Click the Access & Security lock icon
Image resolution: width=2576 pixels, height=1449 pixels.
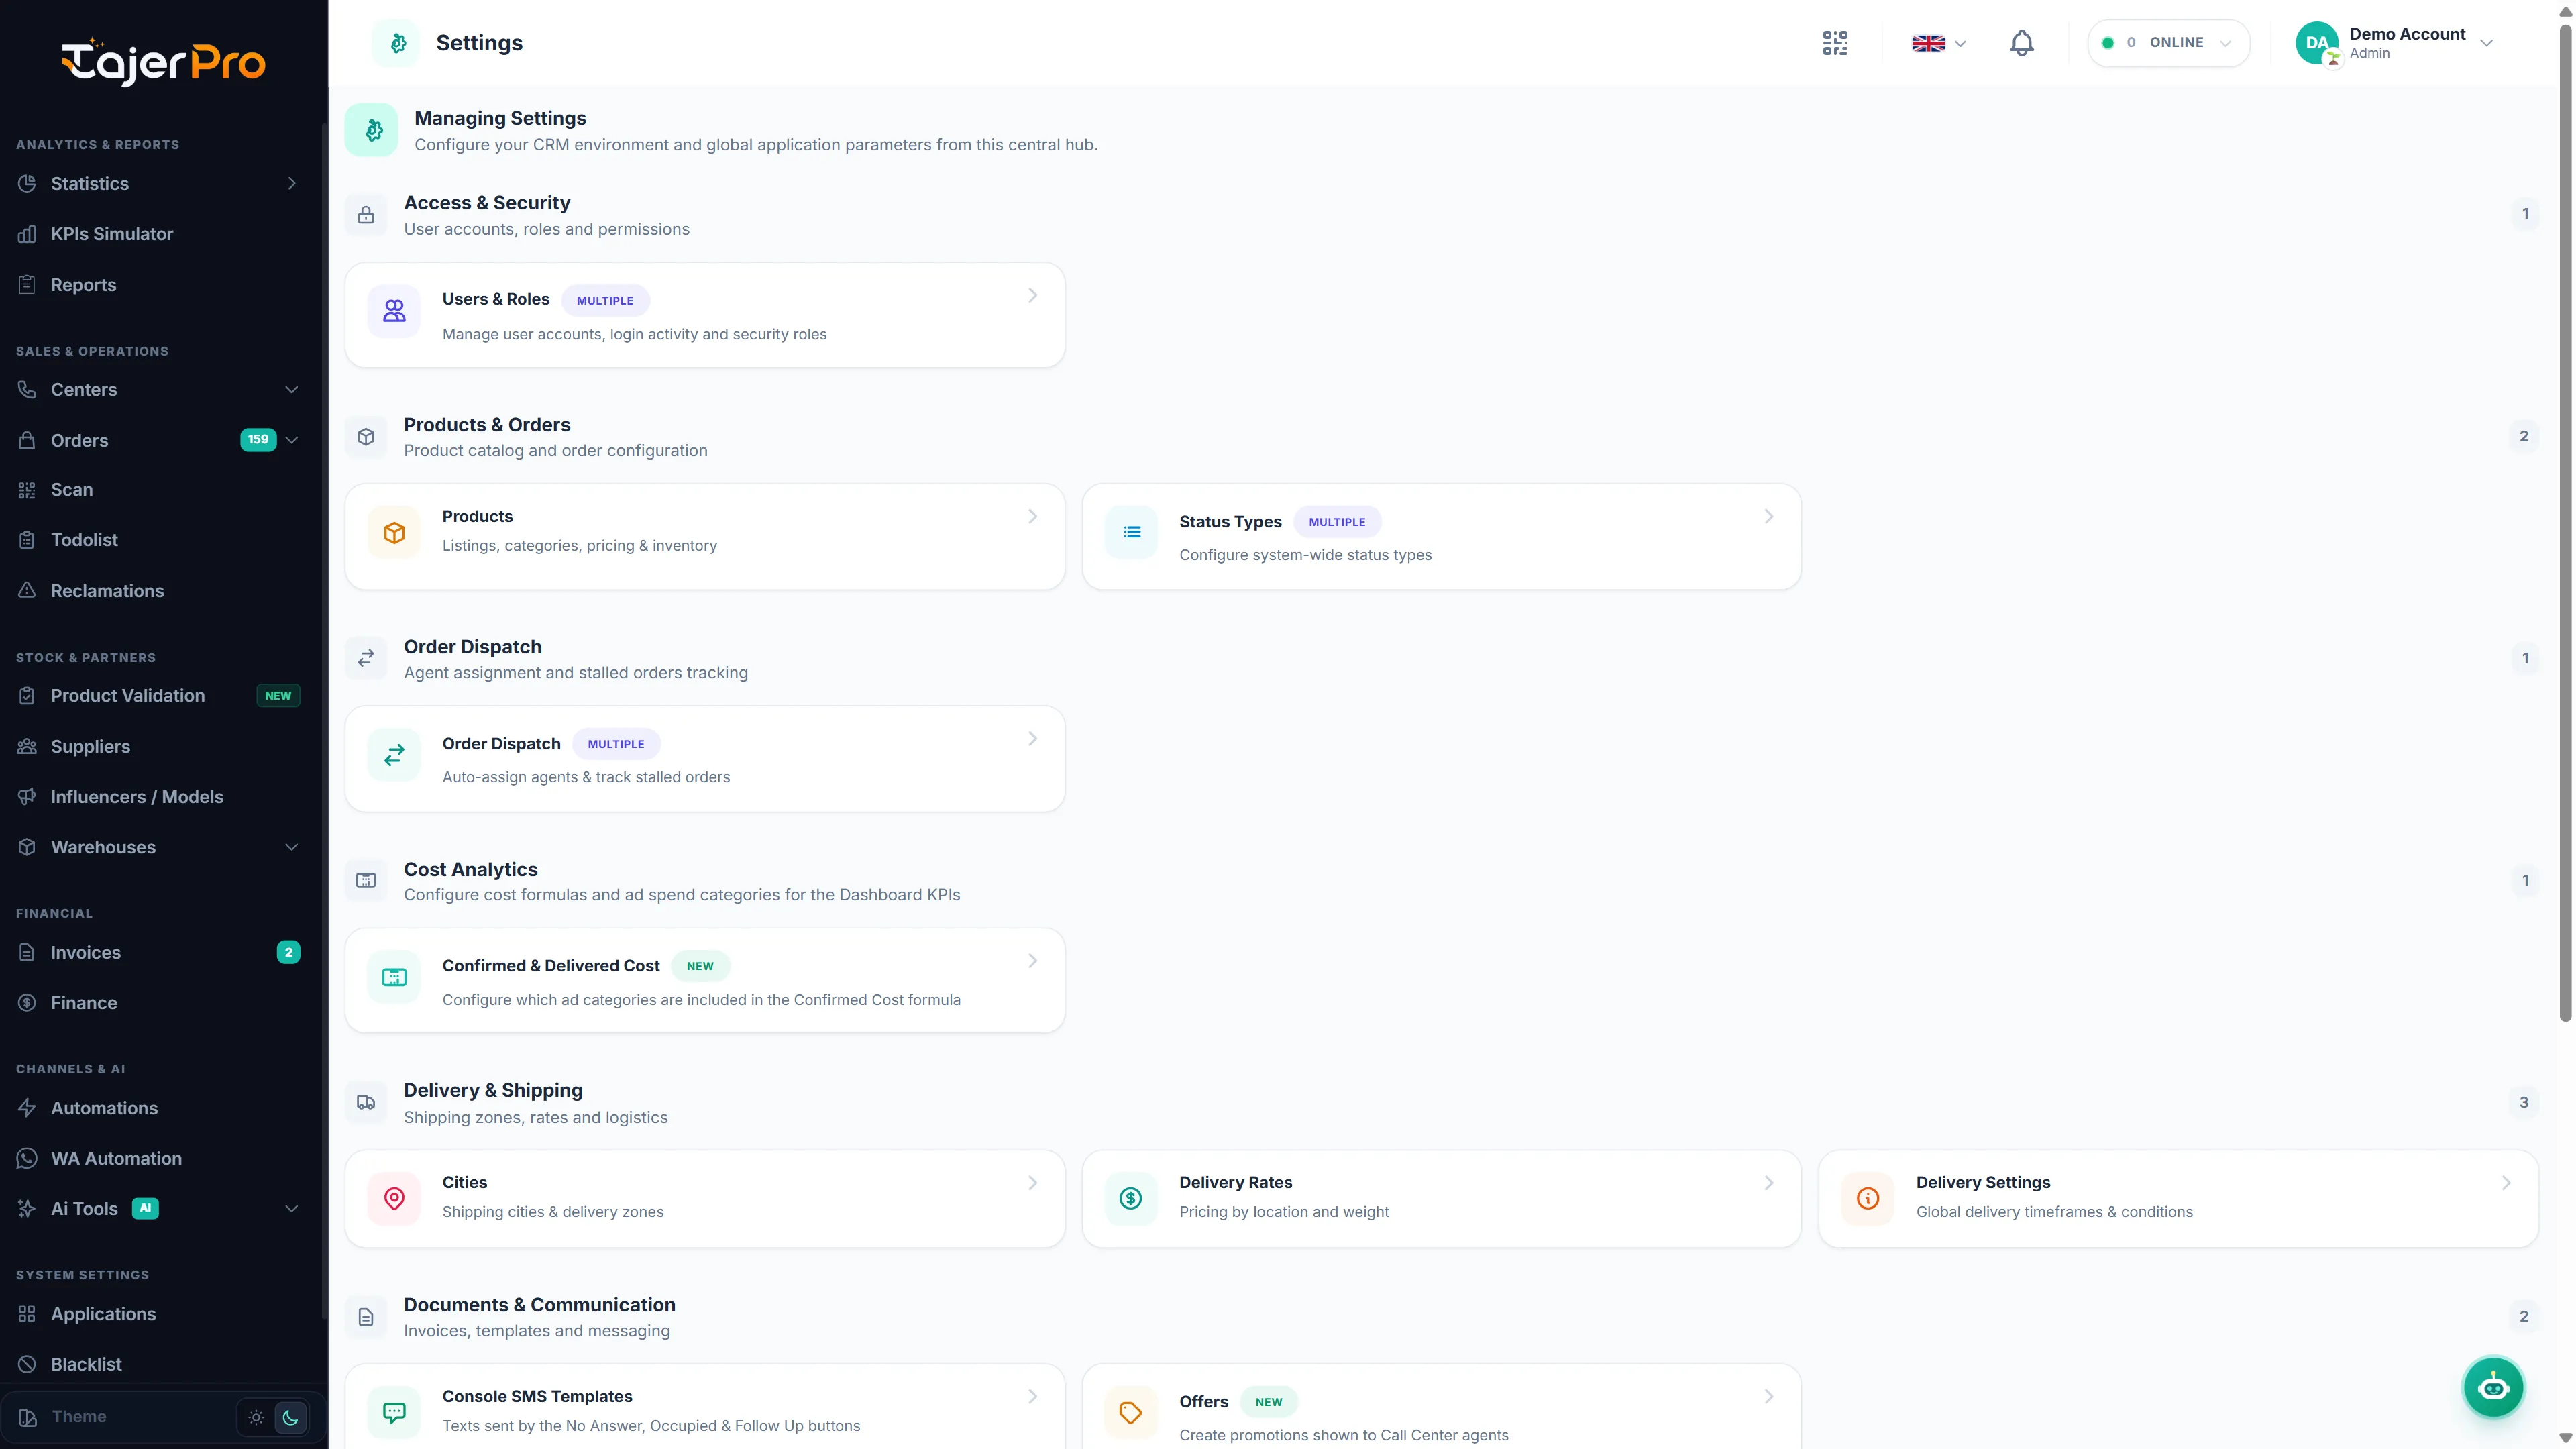tap(366, 215)
